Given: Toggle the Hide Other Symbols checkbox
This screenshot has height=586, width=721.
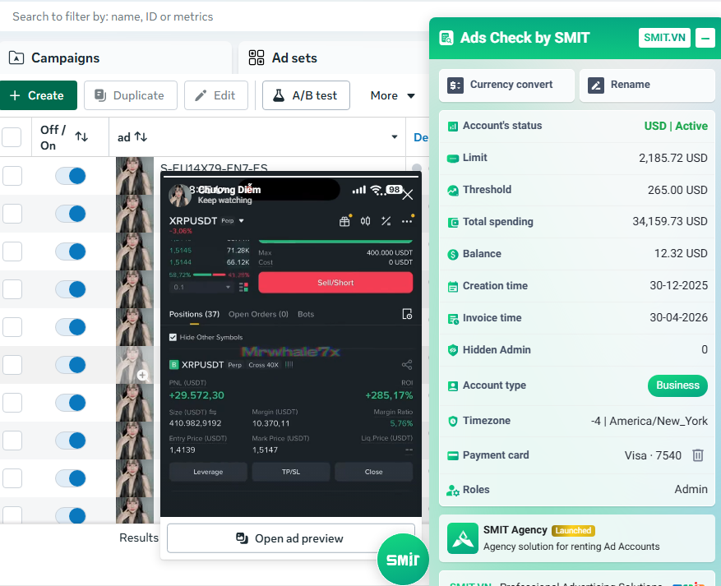Looking at the screenshot, I should (173, 337).
